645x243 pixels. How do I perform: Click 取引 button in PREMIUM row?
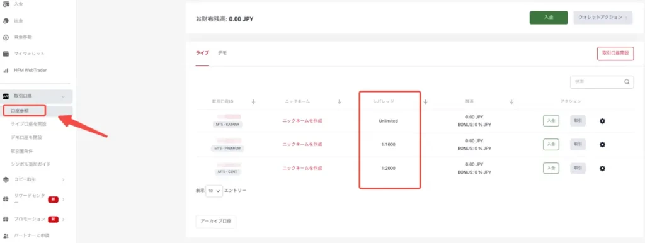pyautogui.click(x=578, y=144)
